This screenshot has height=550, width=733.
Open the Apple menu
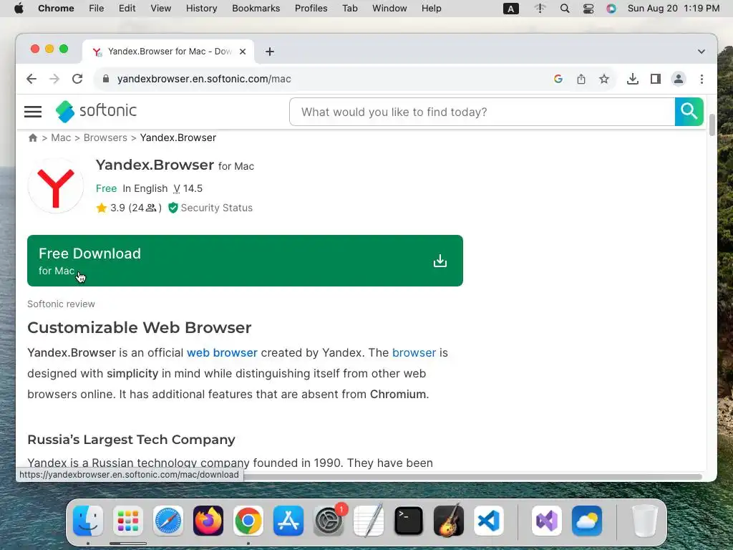19,9
